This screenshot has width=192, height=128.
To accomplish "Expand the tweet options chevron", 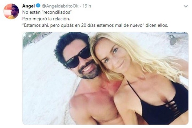I will (x=186, y=6).
